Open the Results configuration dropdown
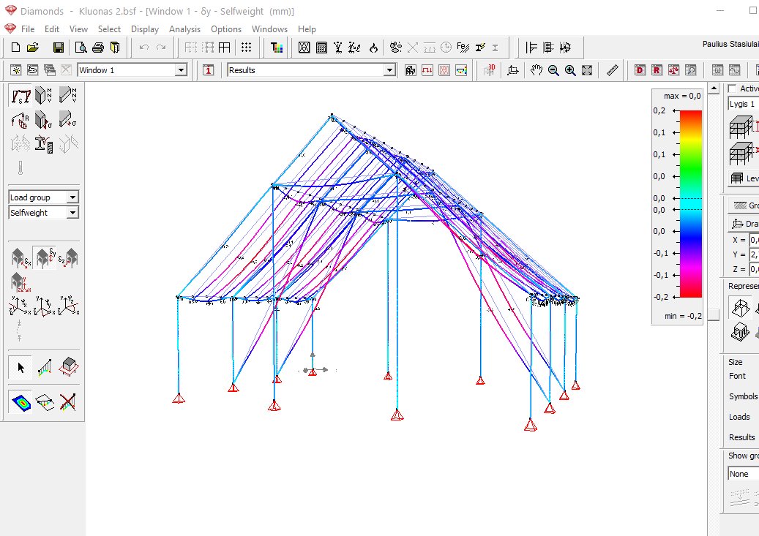Image resolution: width=759 pixels, height=536 pixels. [x=389, y=70]
